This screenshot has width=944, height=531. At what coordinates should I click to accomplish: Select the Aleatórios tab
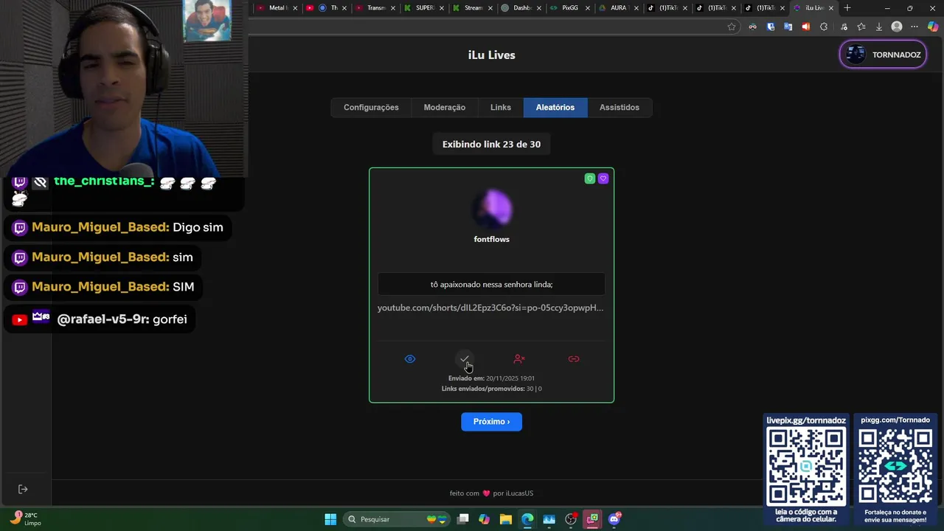(x=555, y=108)
